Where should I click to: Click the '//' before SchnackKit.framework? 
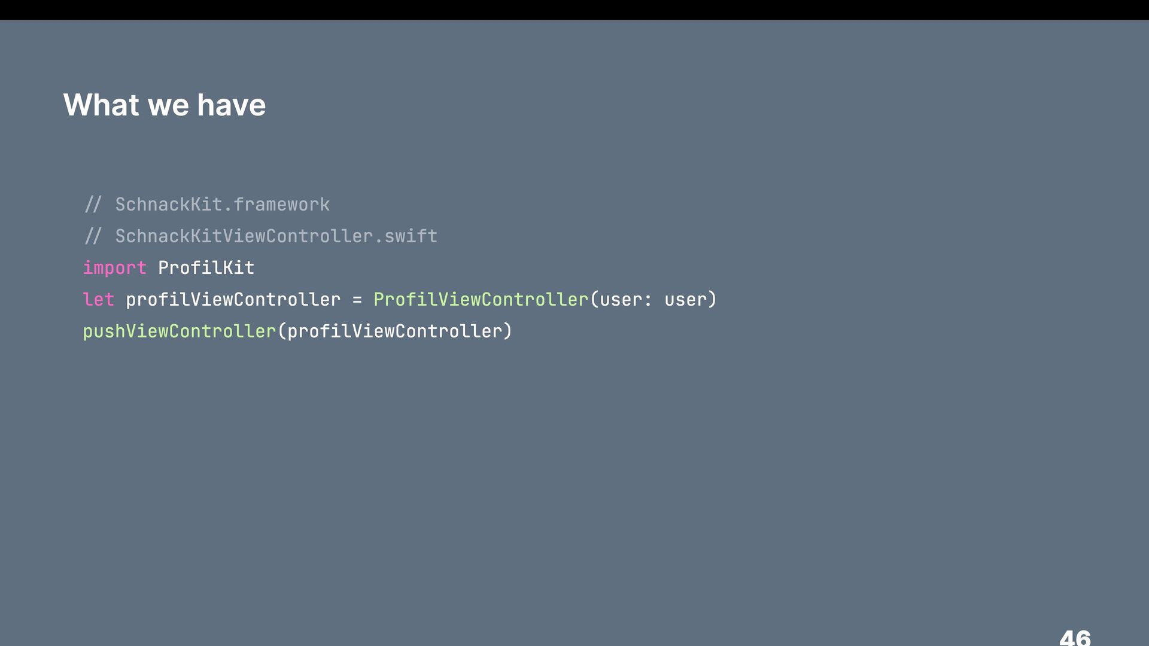tap(93, 205)
